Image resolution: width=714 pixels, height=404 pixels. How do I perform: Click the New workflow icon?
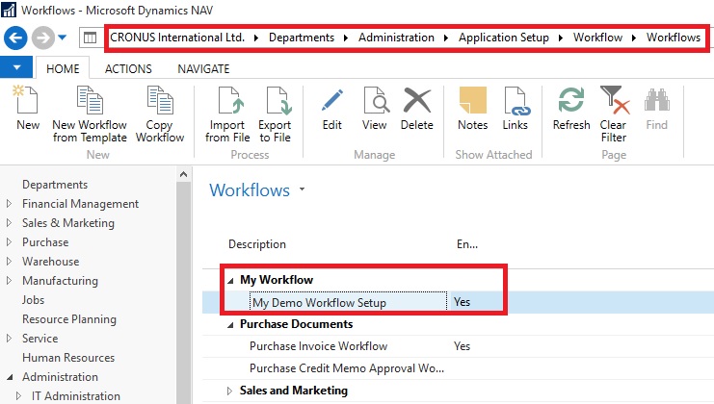(25, 99)
